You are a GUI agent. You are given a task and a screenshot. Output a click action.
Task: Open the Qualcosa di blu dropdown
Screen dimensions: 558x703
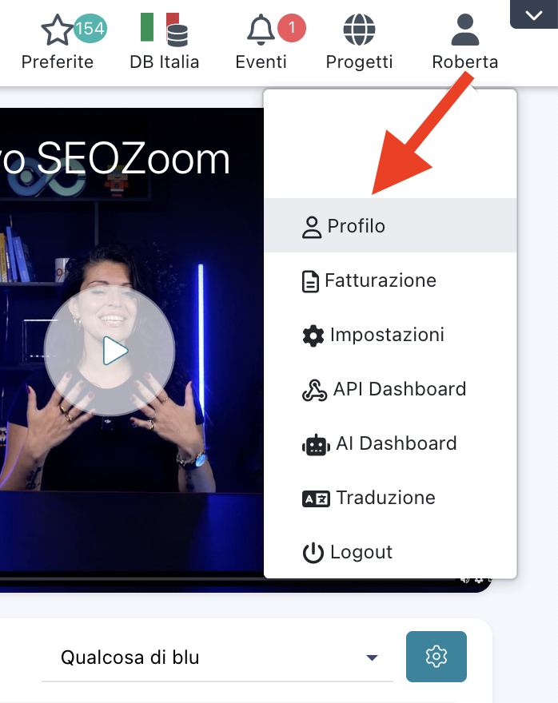tap(217, 657)
